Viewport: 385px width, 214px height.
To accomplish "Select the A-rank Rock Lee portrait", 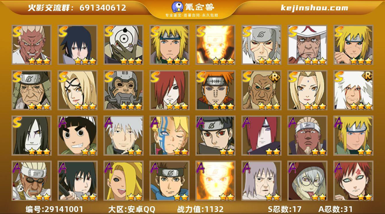I will tap(77, 135).
